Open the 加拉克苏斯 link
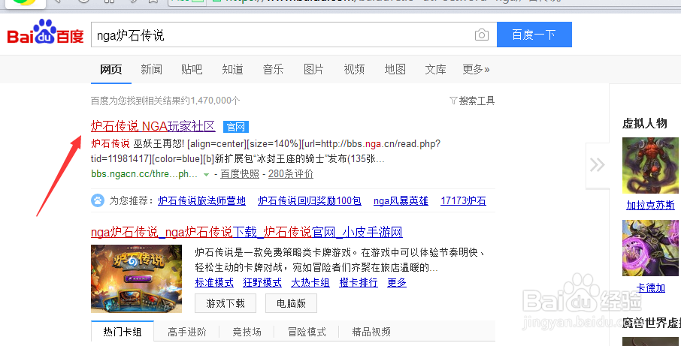The image size is (681, 346). [650, 205]
